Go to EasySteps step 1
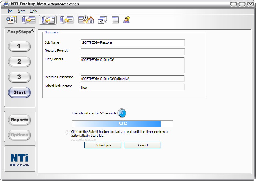 click(x=19, y=46)
